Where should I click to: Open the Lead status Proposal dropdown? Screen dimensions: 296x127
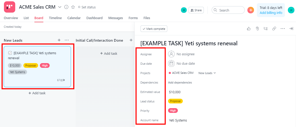[x=175, y=101]
